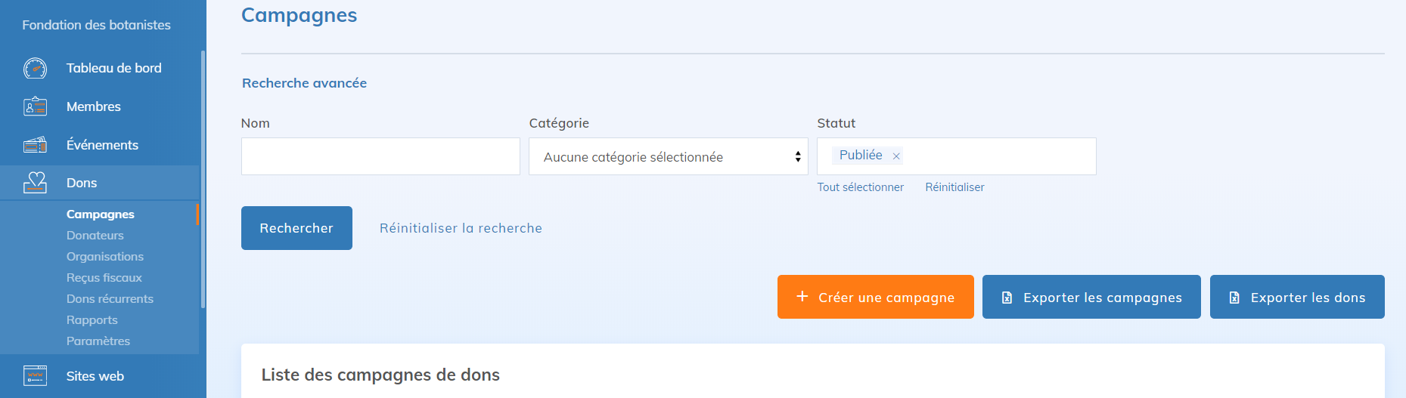
Task: Focus the Nom search field
Action: click(x=380, y=156)
